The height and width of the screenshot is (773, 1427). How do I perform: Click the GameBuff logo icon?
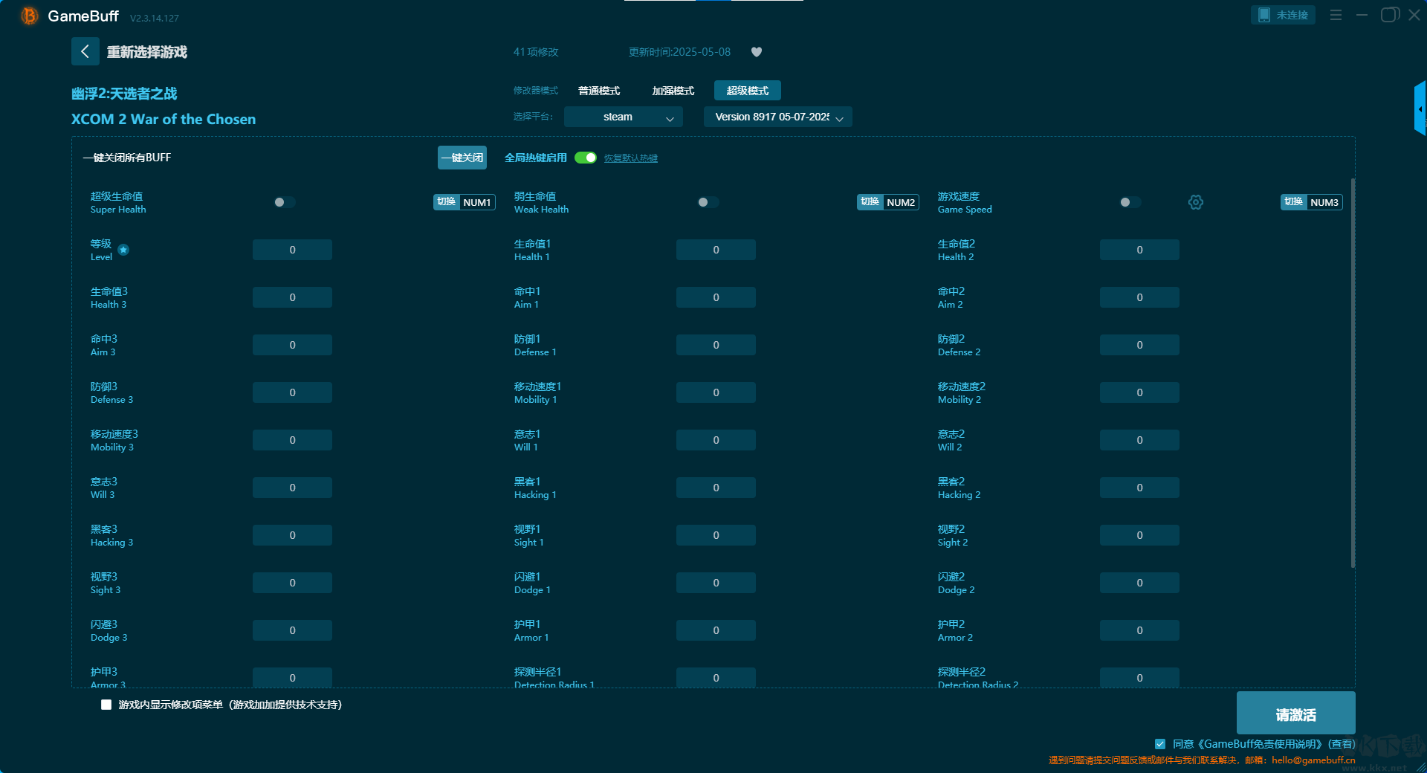29,16
